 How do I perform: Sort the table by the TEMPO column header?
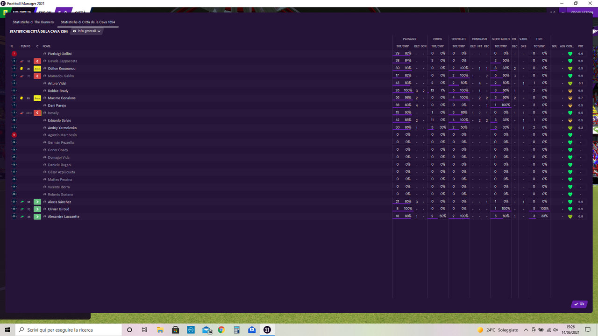pos(25,46)
